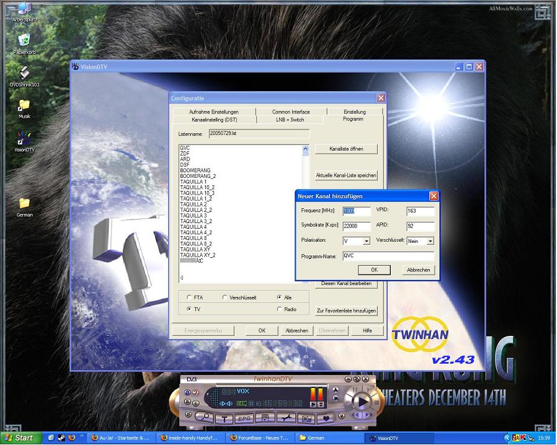Viewport: 557px width, 445px height.
Task: Click the big play button in TwinhanDTV
Action: point(362,402)
